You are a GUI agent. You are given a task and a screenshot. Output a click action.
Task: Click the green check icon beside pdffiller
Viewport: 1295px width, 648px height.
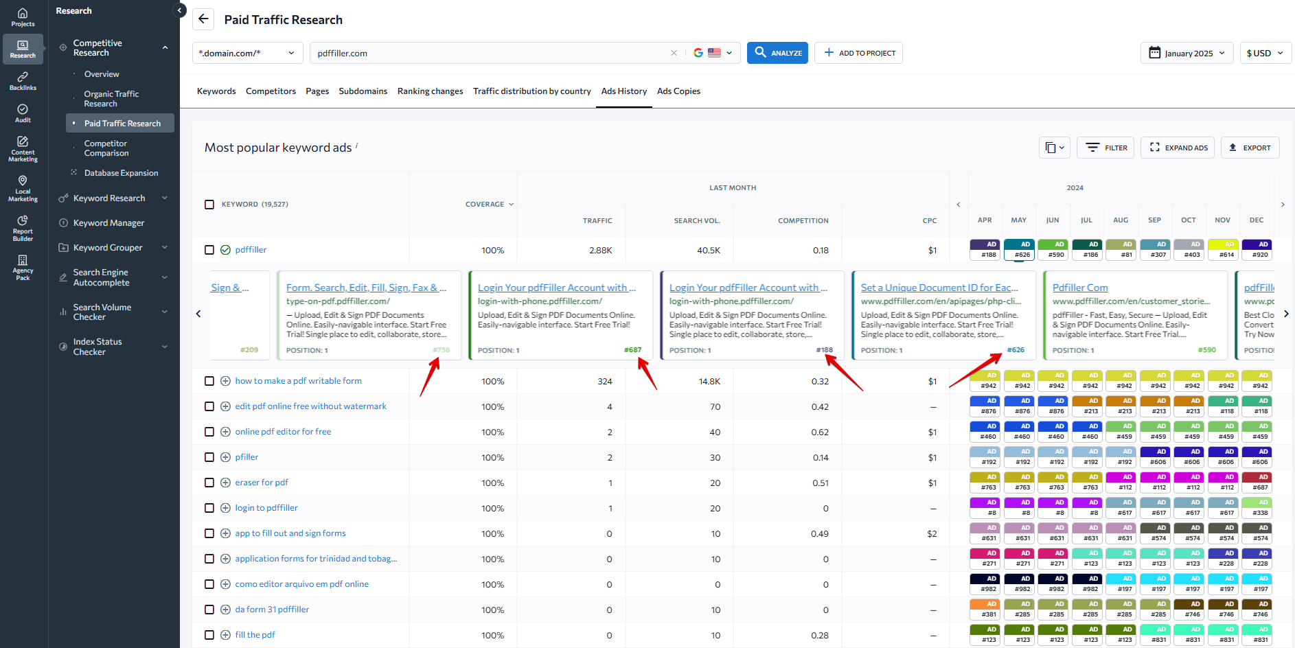pos(225,250)
